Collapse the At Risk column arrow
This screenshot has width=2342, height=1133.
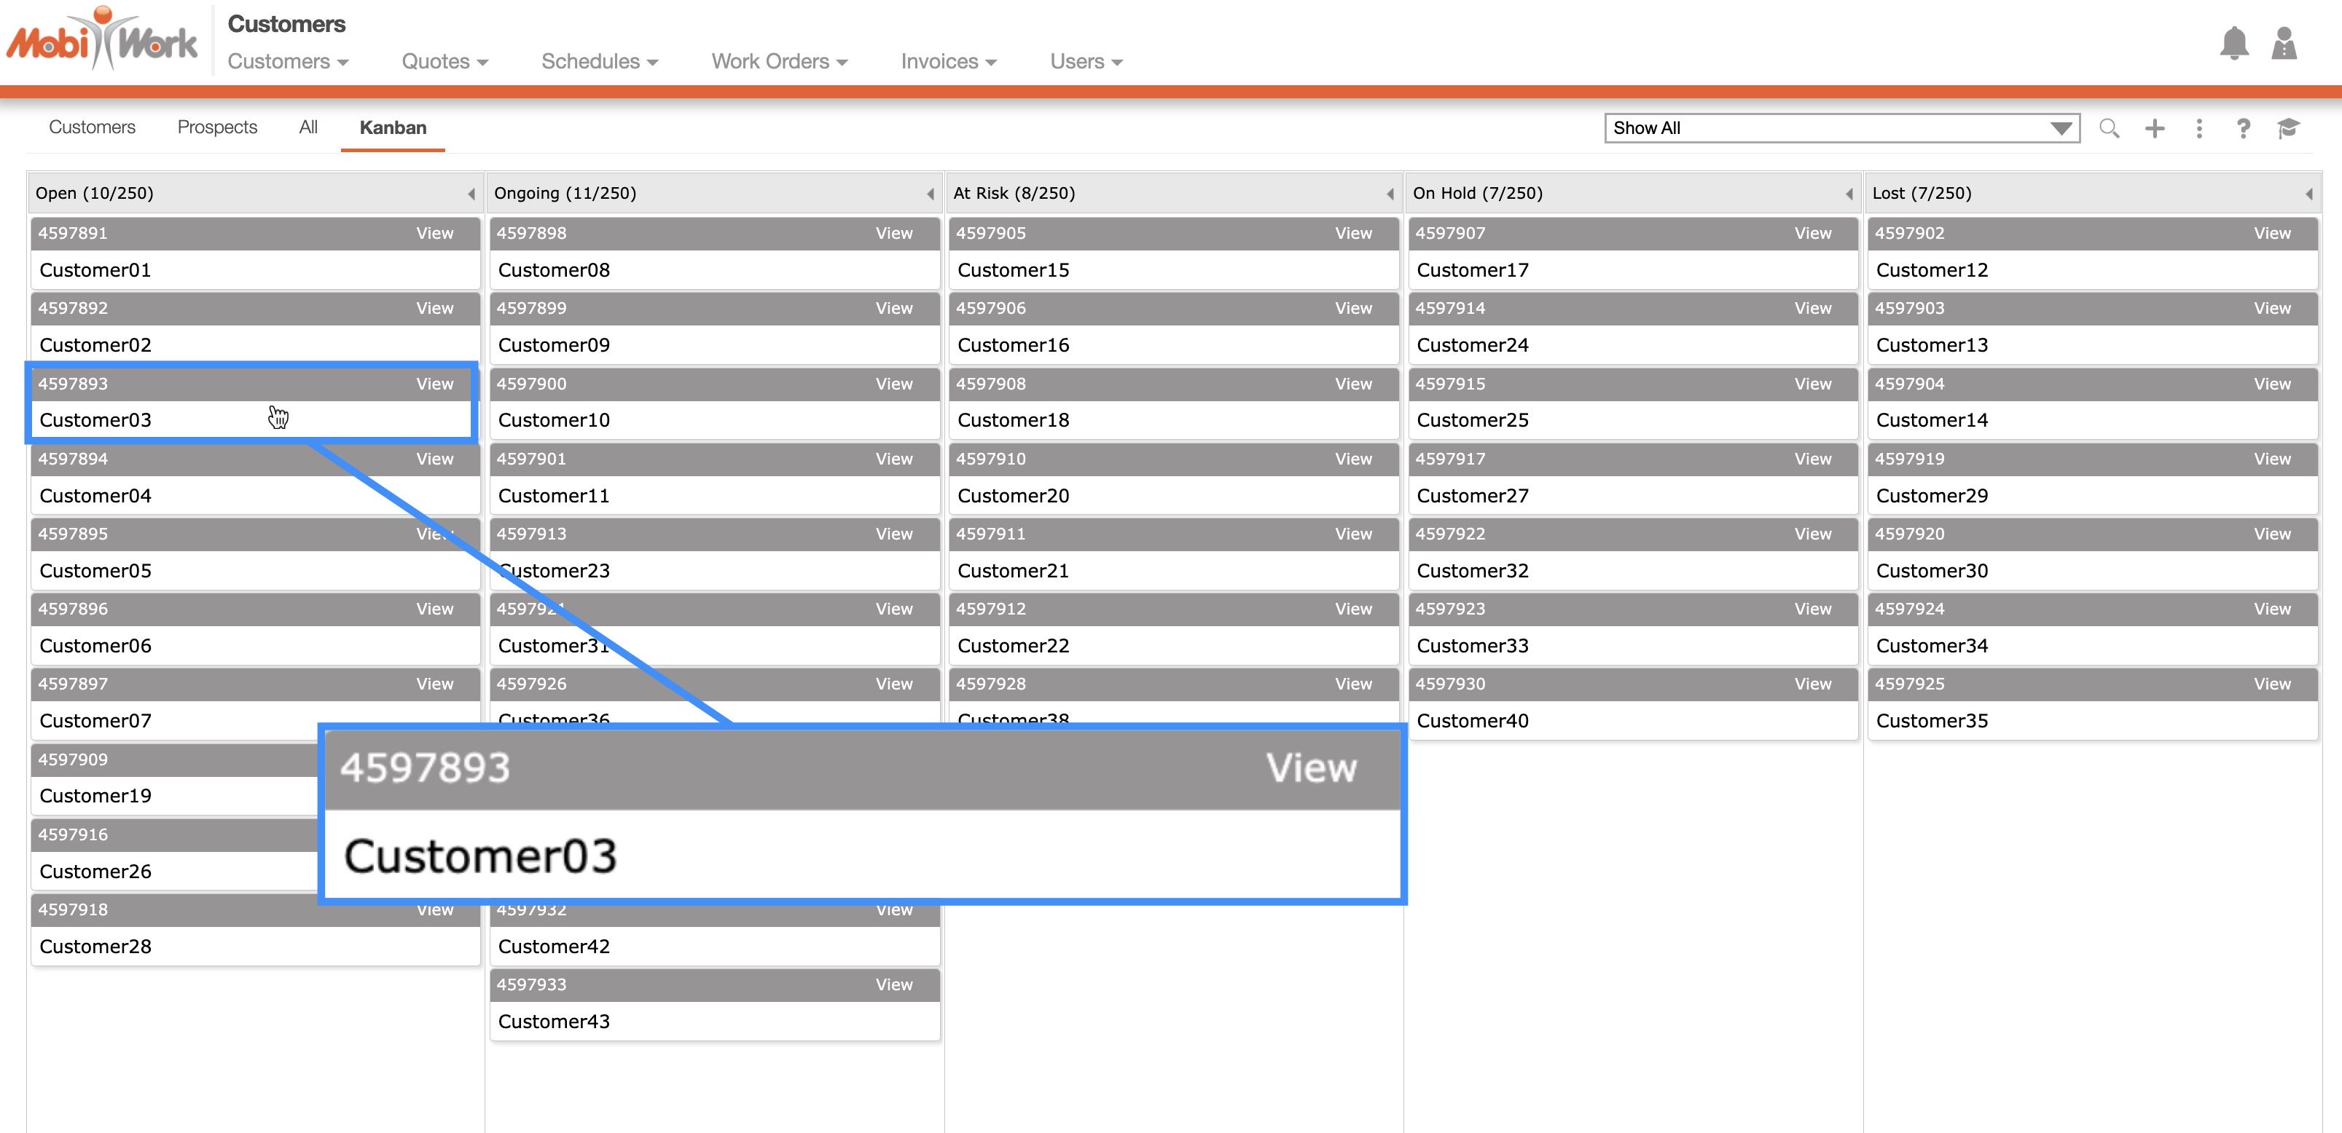(1389, 194)
